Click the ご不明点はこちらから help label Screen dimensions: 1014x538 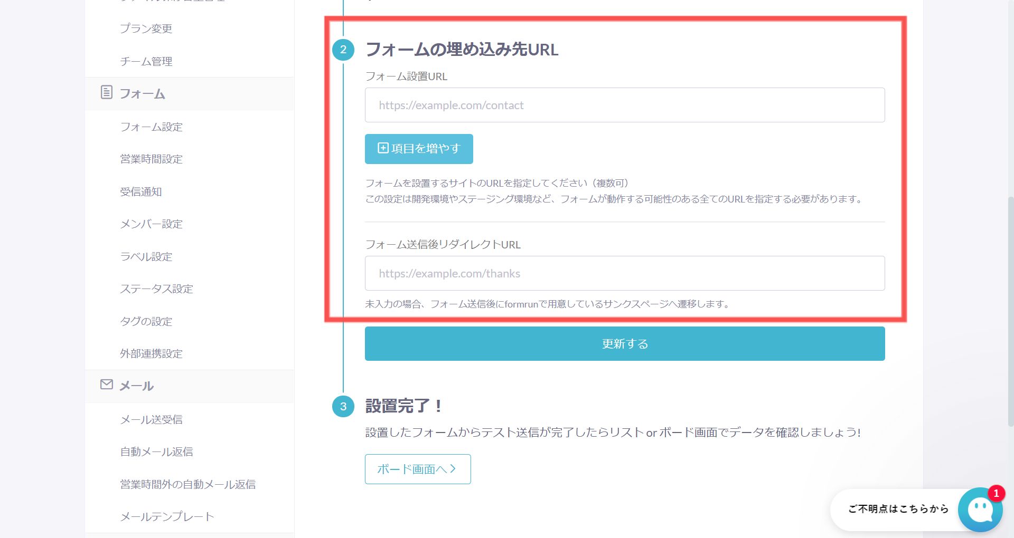898,509
